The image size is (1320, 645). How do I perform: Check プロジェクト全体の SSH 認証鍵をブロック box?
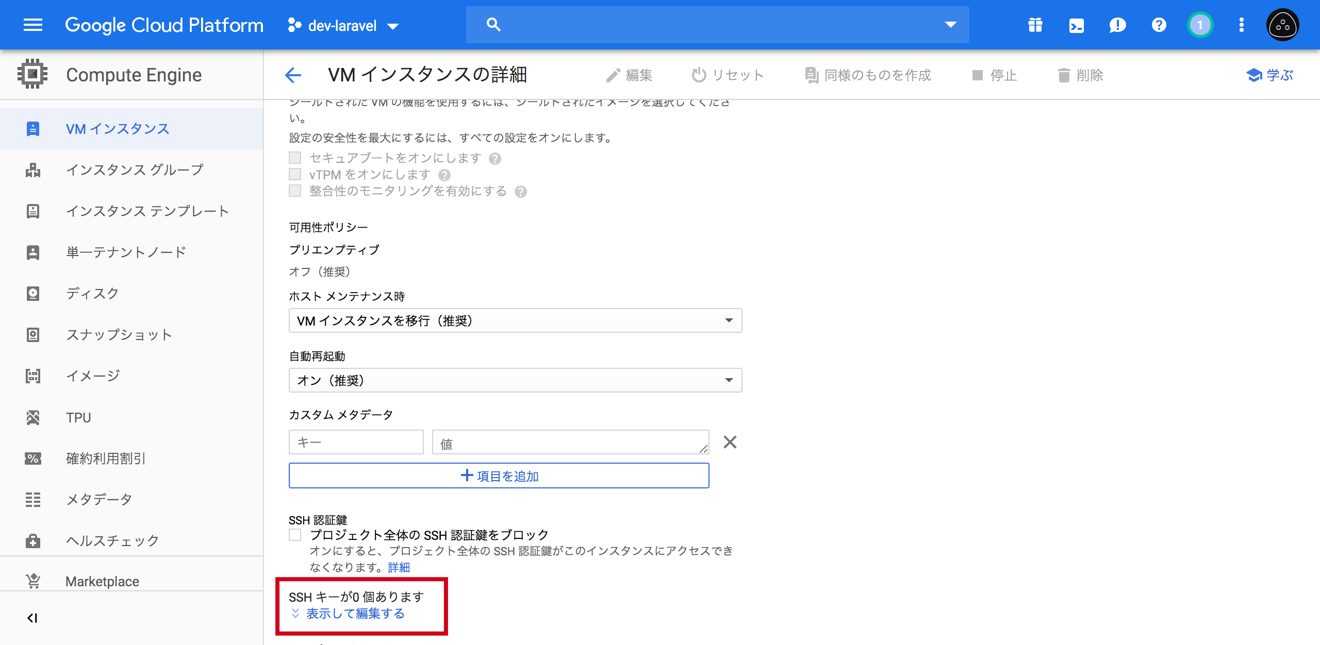(x=295, y=535)
